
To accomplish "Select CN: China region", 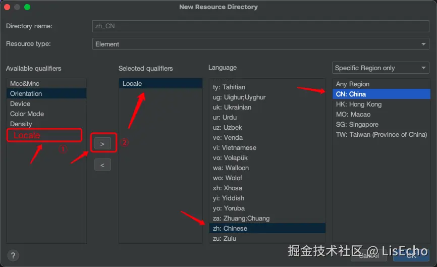I will coord(381,94).
